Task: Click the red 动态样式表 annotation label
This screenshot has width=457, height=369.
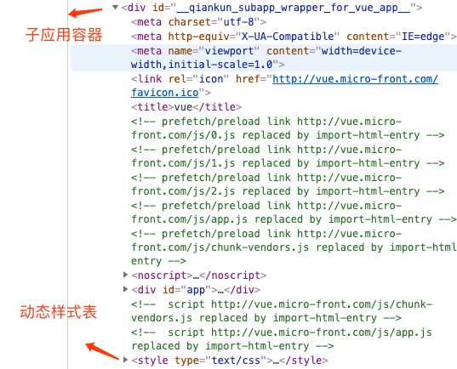Action: [x=58, y=312]
